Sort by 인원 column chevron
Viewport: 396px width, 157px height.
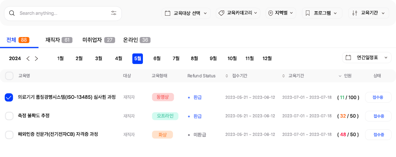(340, 76)
